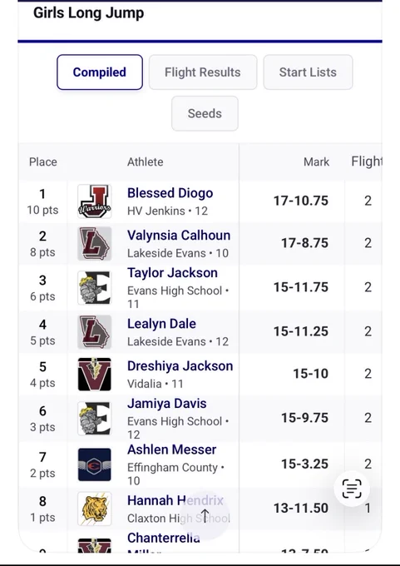Show the Seeds tab
The image size is (400, 566).
(x=205, y=113)
